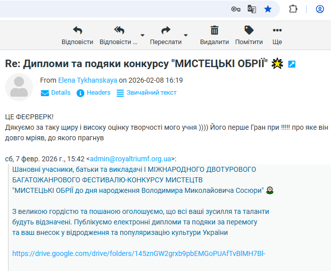The image size is (331, 271).
Task: Click the sender's avatar picture
Action: click(19, 87)
